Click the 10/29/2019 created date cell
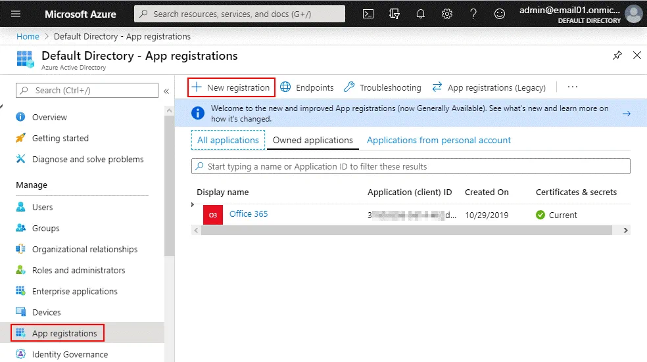647x362 pixels. (487, 215)
